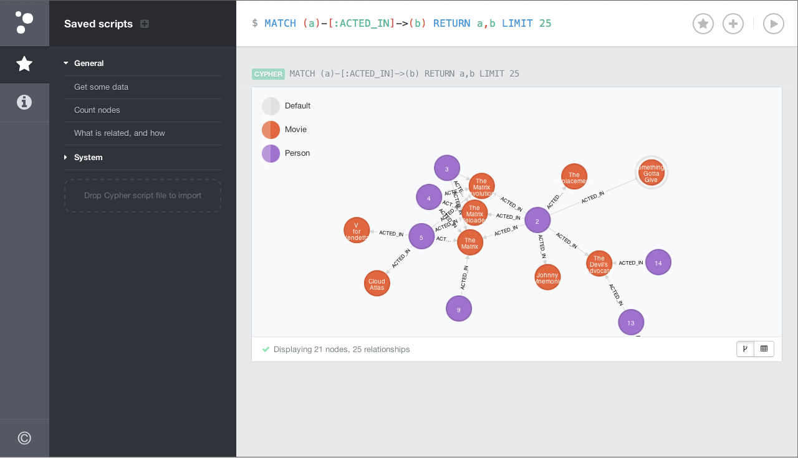Select 'The Matrix' movie node
The width and height of the screenshot is (798, 458).
469,243
